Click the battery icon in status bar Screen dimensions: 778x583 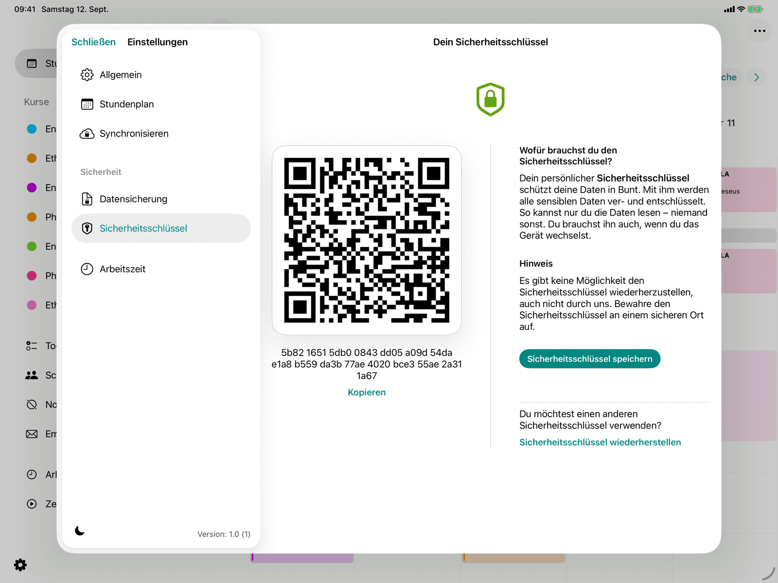756,9
